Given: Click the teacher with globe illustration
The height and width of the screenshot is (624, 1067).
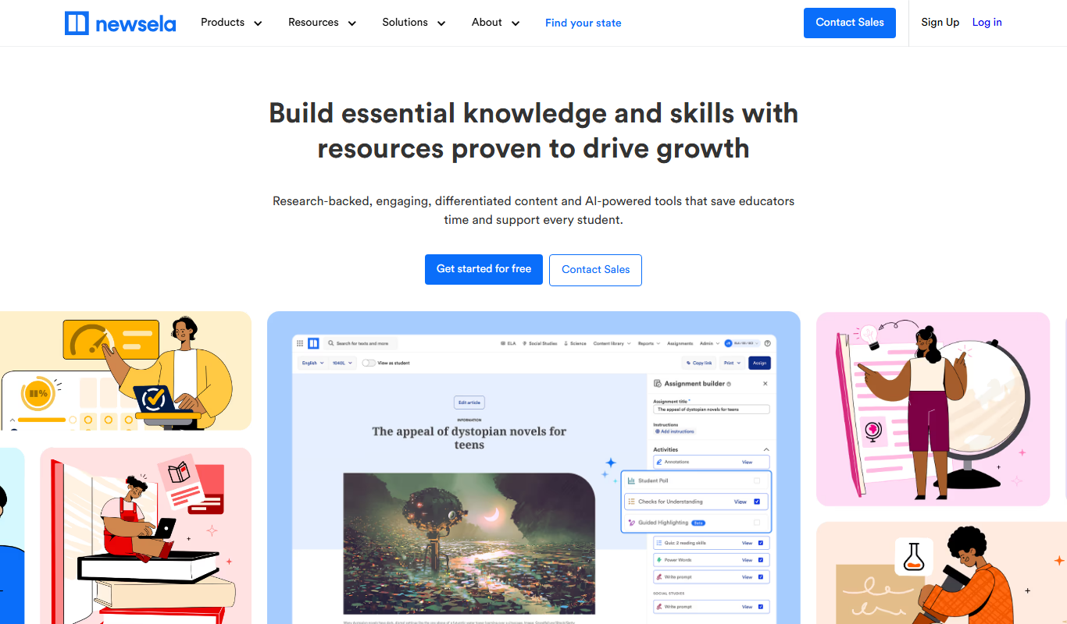Looking at the screenshot, I should pos(933,409).
